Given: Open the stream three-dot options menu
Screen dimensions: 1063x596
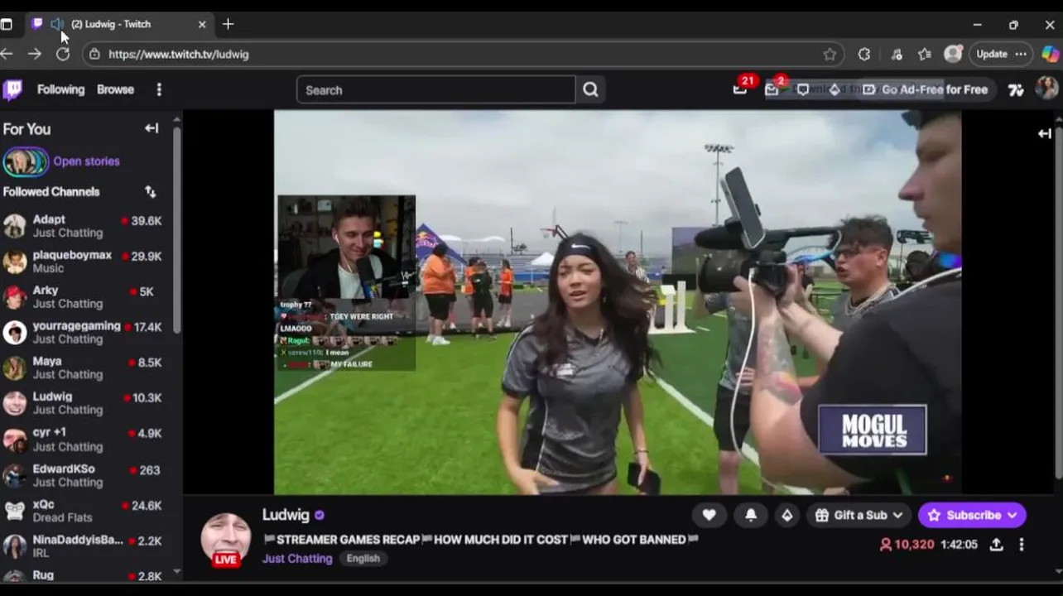Looking at the screenshot, I should 1021,544.
